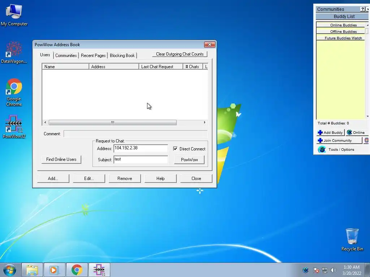The image size is (370, 277).
Task: Expand the Online Buddies group
Action: point(340,25)
